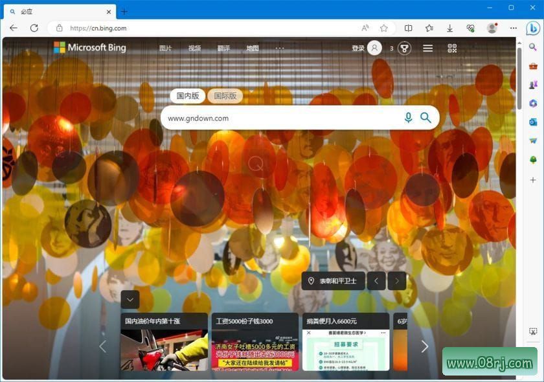Select the 国内版 search option

pyautogui.click(x=188, y=96)
